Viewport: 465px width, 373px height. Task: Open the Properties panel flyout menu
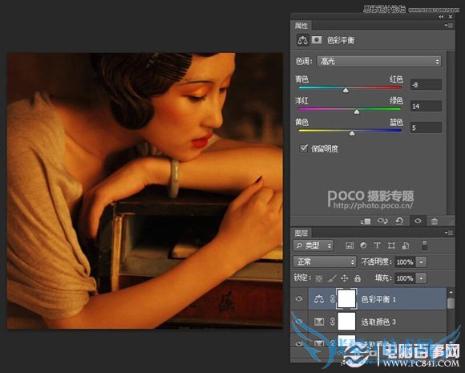click(449, 26)
